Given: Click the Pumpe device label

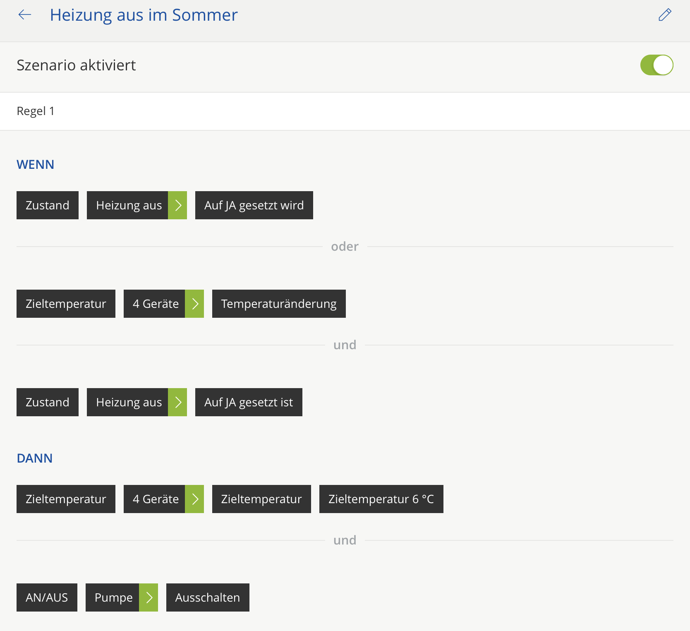Looking at the screenshot, I should 113,597.
